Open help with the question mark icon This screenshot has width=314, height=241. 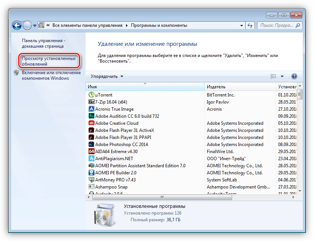click(294, 76)
